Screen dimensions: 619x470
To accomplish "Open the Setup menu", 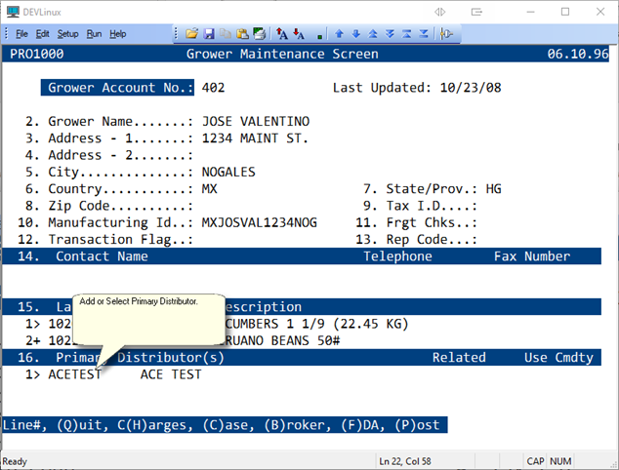I will (67, 34).
